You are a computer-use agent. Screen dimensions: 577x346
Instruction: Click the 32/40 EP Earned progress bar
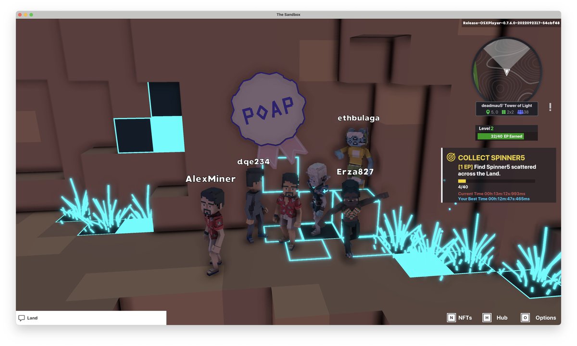coord(507,136)
